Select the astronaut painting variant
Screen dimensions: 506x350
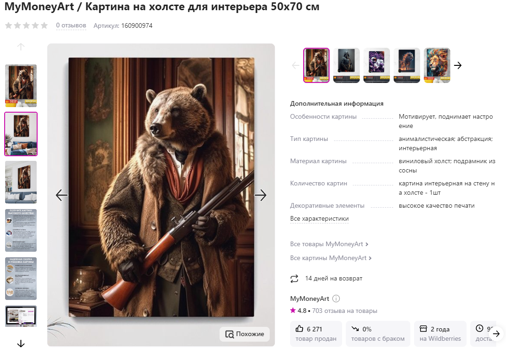pos(376,65)
